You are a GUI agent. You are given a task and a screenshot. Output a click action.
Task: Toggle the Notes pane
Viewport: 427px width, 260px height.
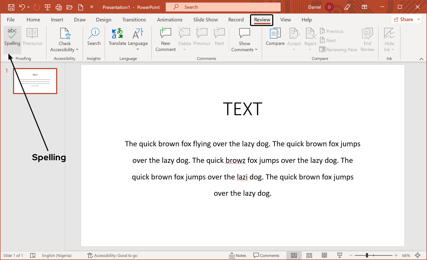coord(238,255)
